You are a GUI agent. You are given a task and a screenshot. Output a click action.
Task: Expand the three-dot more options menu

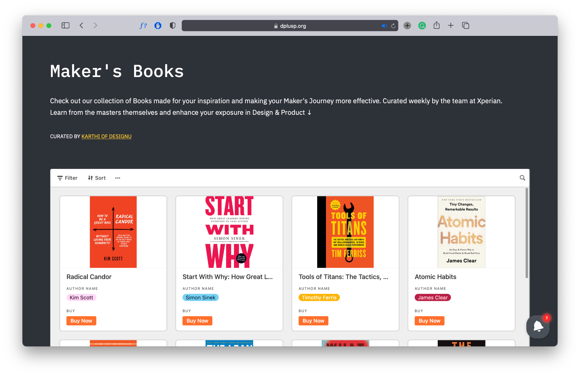(x=118, y=178)
